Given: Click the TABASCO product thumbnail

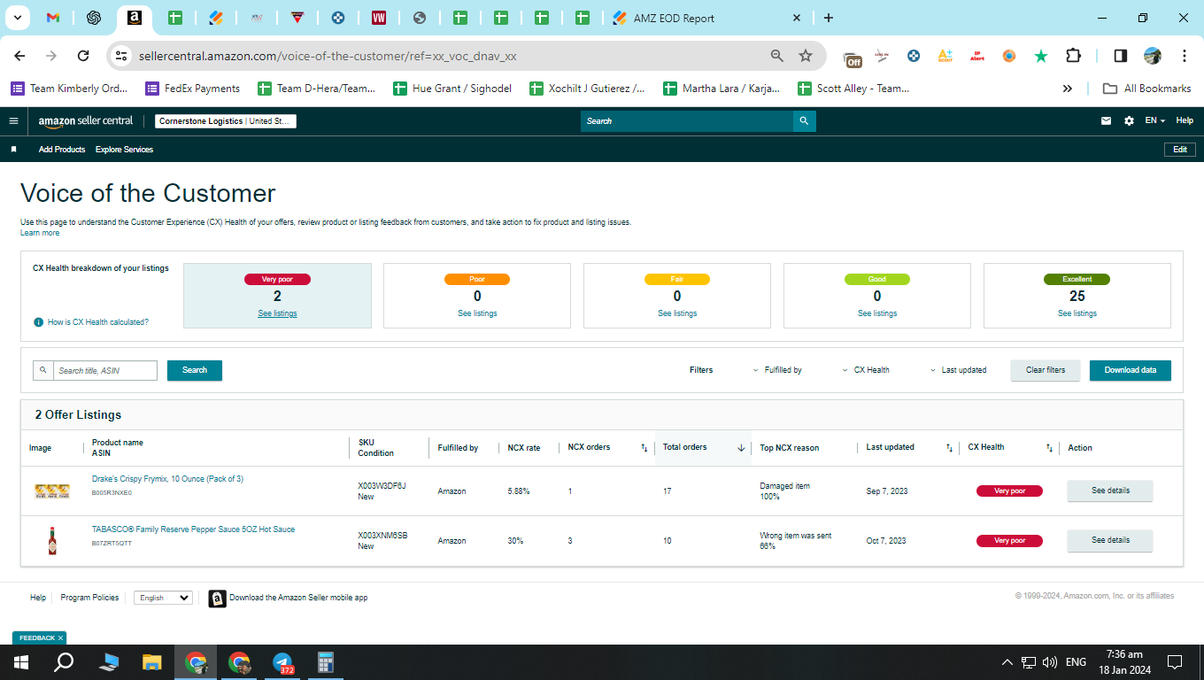Looking at the screenshot, I should (x=52, y=540).
